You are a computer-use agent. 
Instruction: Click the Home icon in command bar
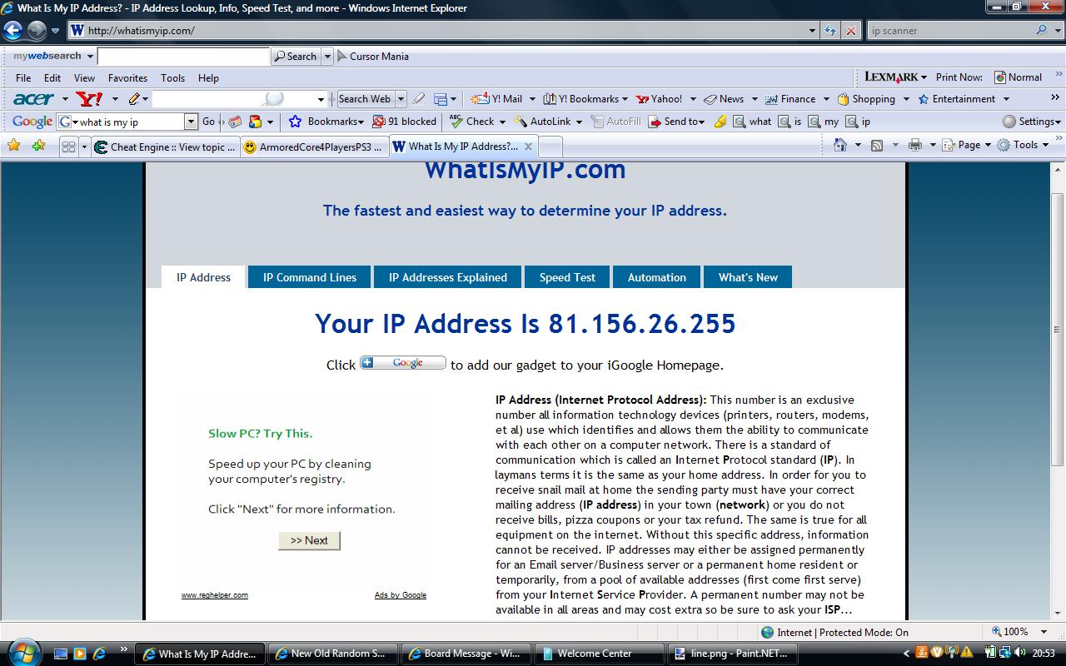(x=840, y=145)
